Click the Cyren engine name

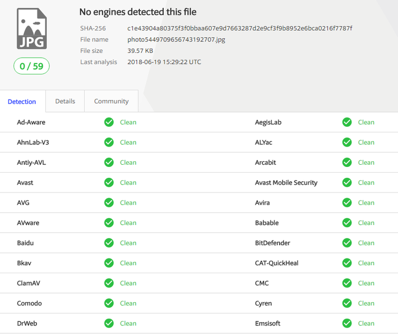pyautogui.click(x=263, y=303)
